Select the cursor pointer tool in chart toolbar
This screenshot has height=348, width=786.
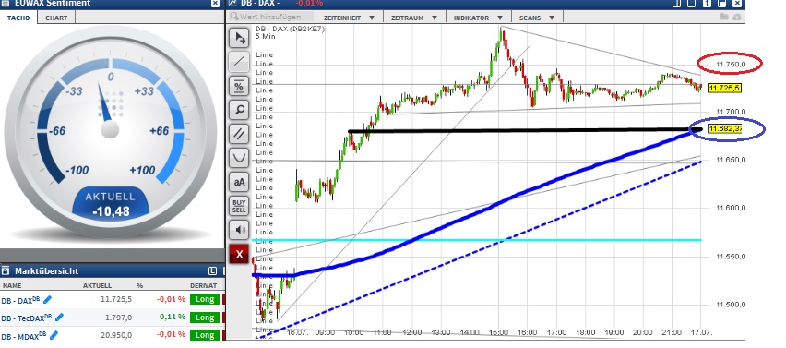click(x=240, y=38)
